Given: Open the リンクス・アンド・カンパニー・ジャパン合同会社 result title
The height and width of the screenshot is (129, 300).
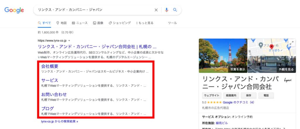Looking at the screenshot, I should tap(97, 47).
